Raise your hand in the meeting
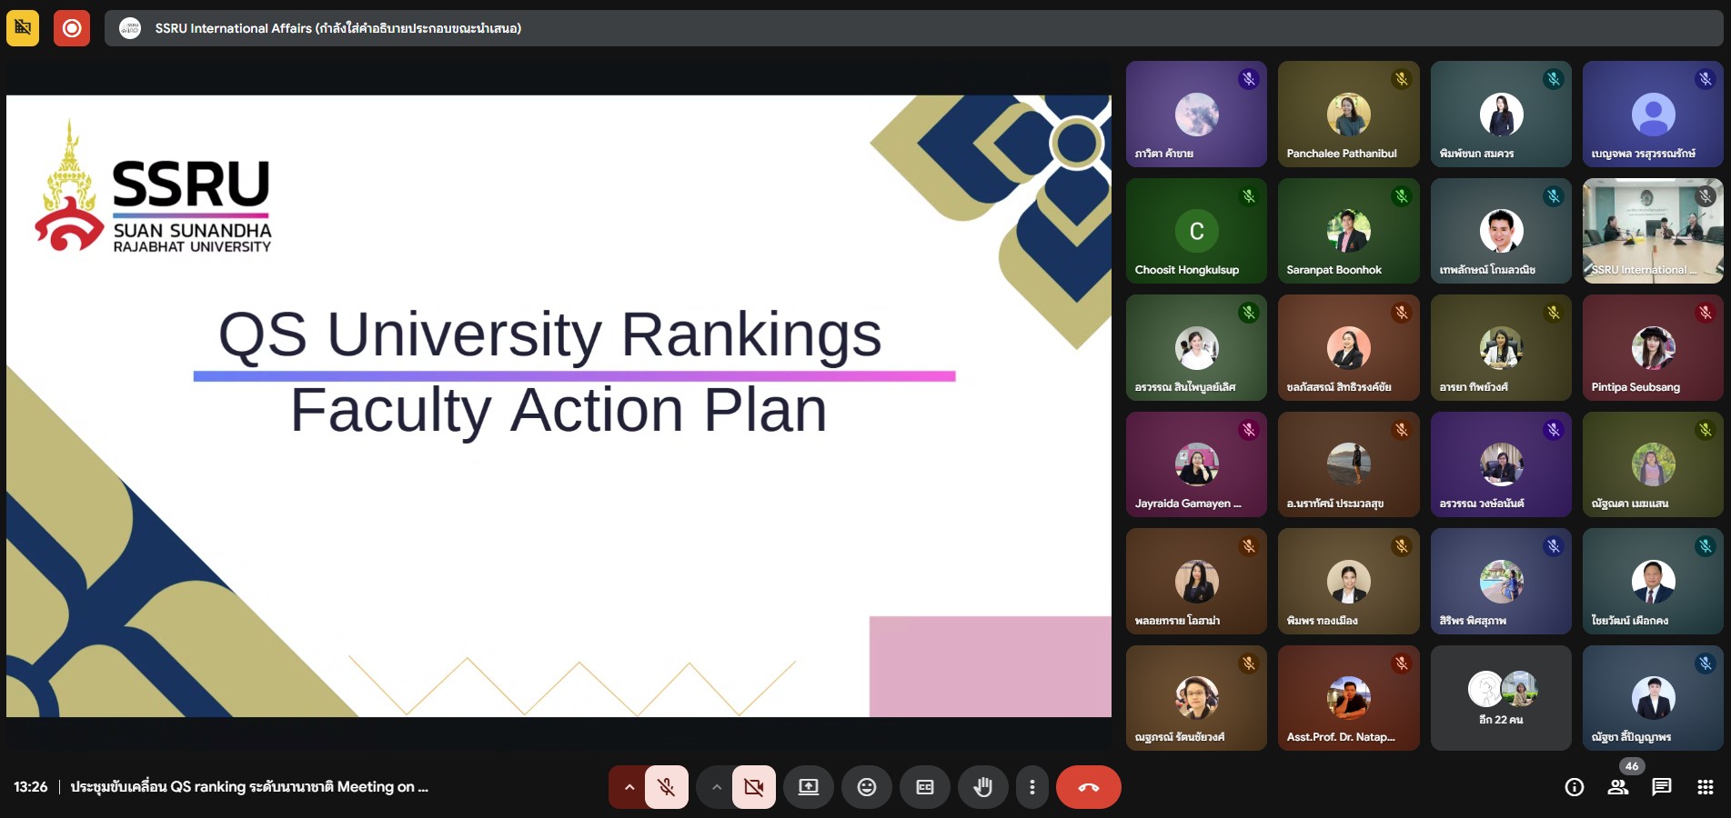1731x818 pixels. click(982, 787)
